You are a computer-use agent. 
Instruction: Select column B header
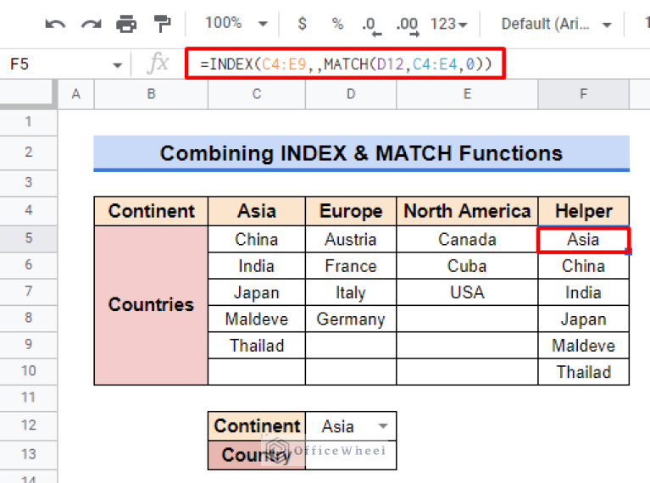pyautogui.click(x=152, y=94)
